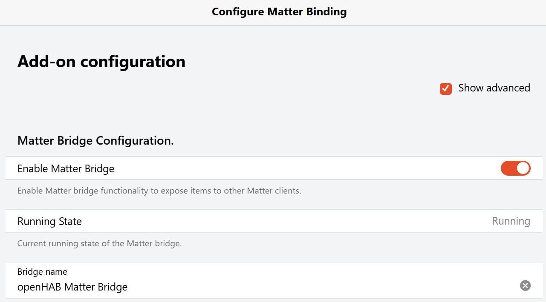This screenshot has height=302, width=546.
Task: Click the "Running" status value
Action: [511, 221]
